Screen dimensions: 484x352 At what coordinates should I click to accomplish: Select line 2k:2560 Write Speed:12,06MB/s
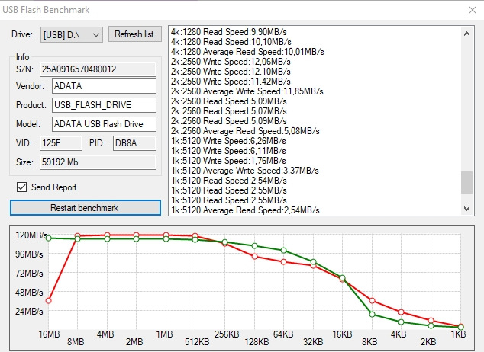click(231, 62)
